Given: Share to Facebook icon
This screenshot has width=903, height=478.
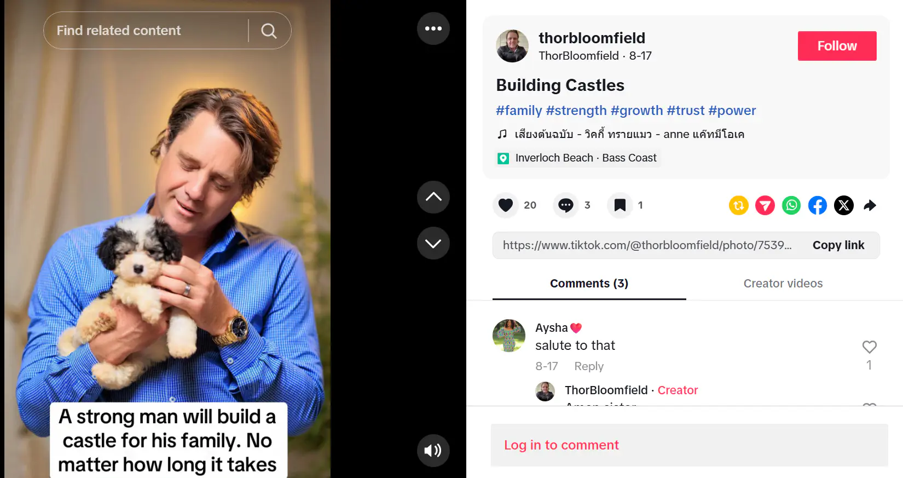Looking at the screenshot, I should (818, 205).
